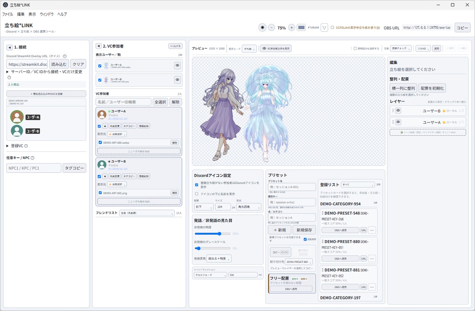Click the 全選択 button in VC参加者
Image resolution: width=475 pixels, height=311 pixels.
pos(160,102)
